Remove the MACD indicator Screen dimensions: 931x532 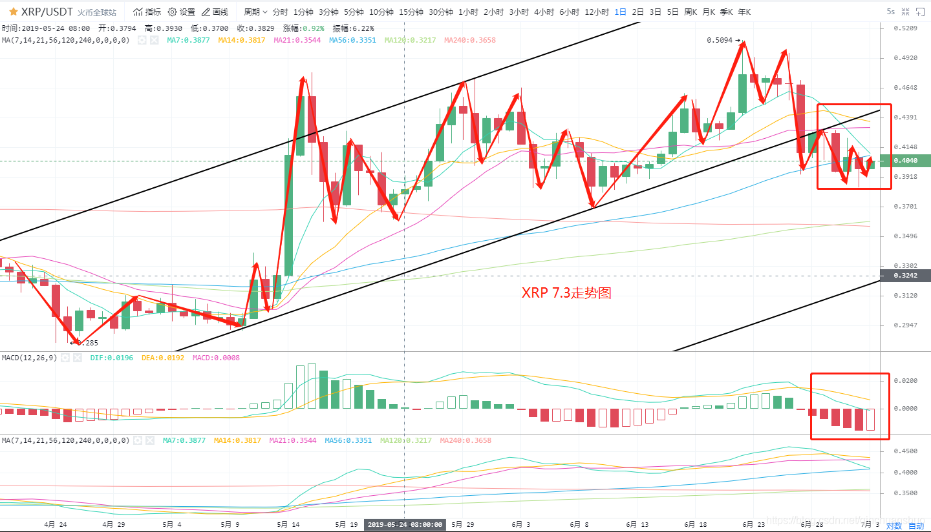coord(78,357)
